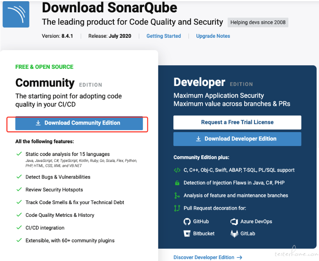Click the branch icon beside Analysis of feature branches
Image resolution: width=319 pixels, height=261 pixels.
coord(177,195)
